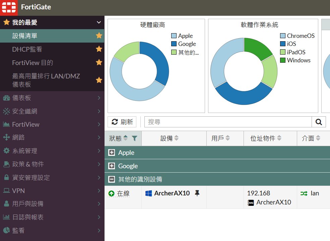Click the 政策 & 物件 icon

[x=6, y=164]
